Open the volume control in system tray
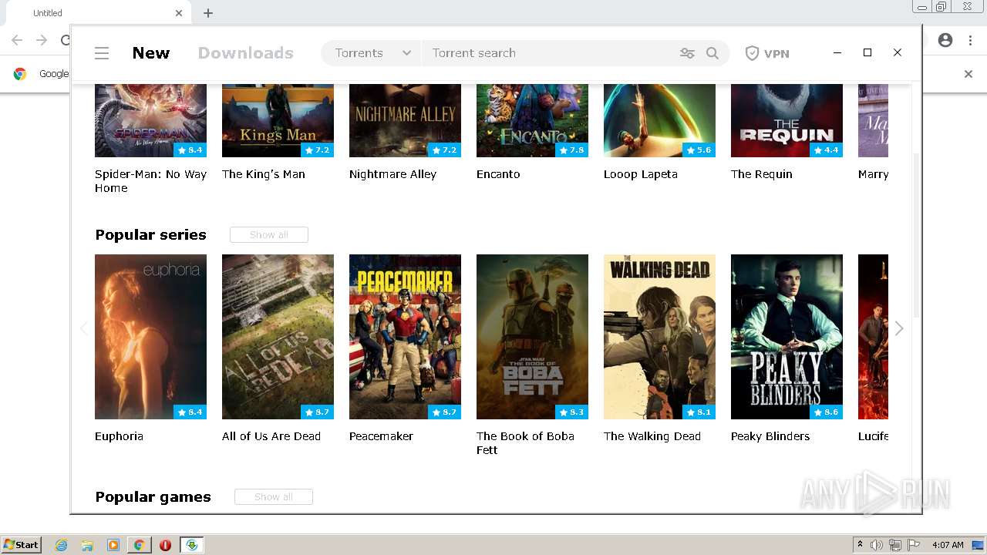This screenshot has width=987, height=555. pos(877,545)
